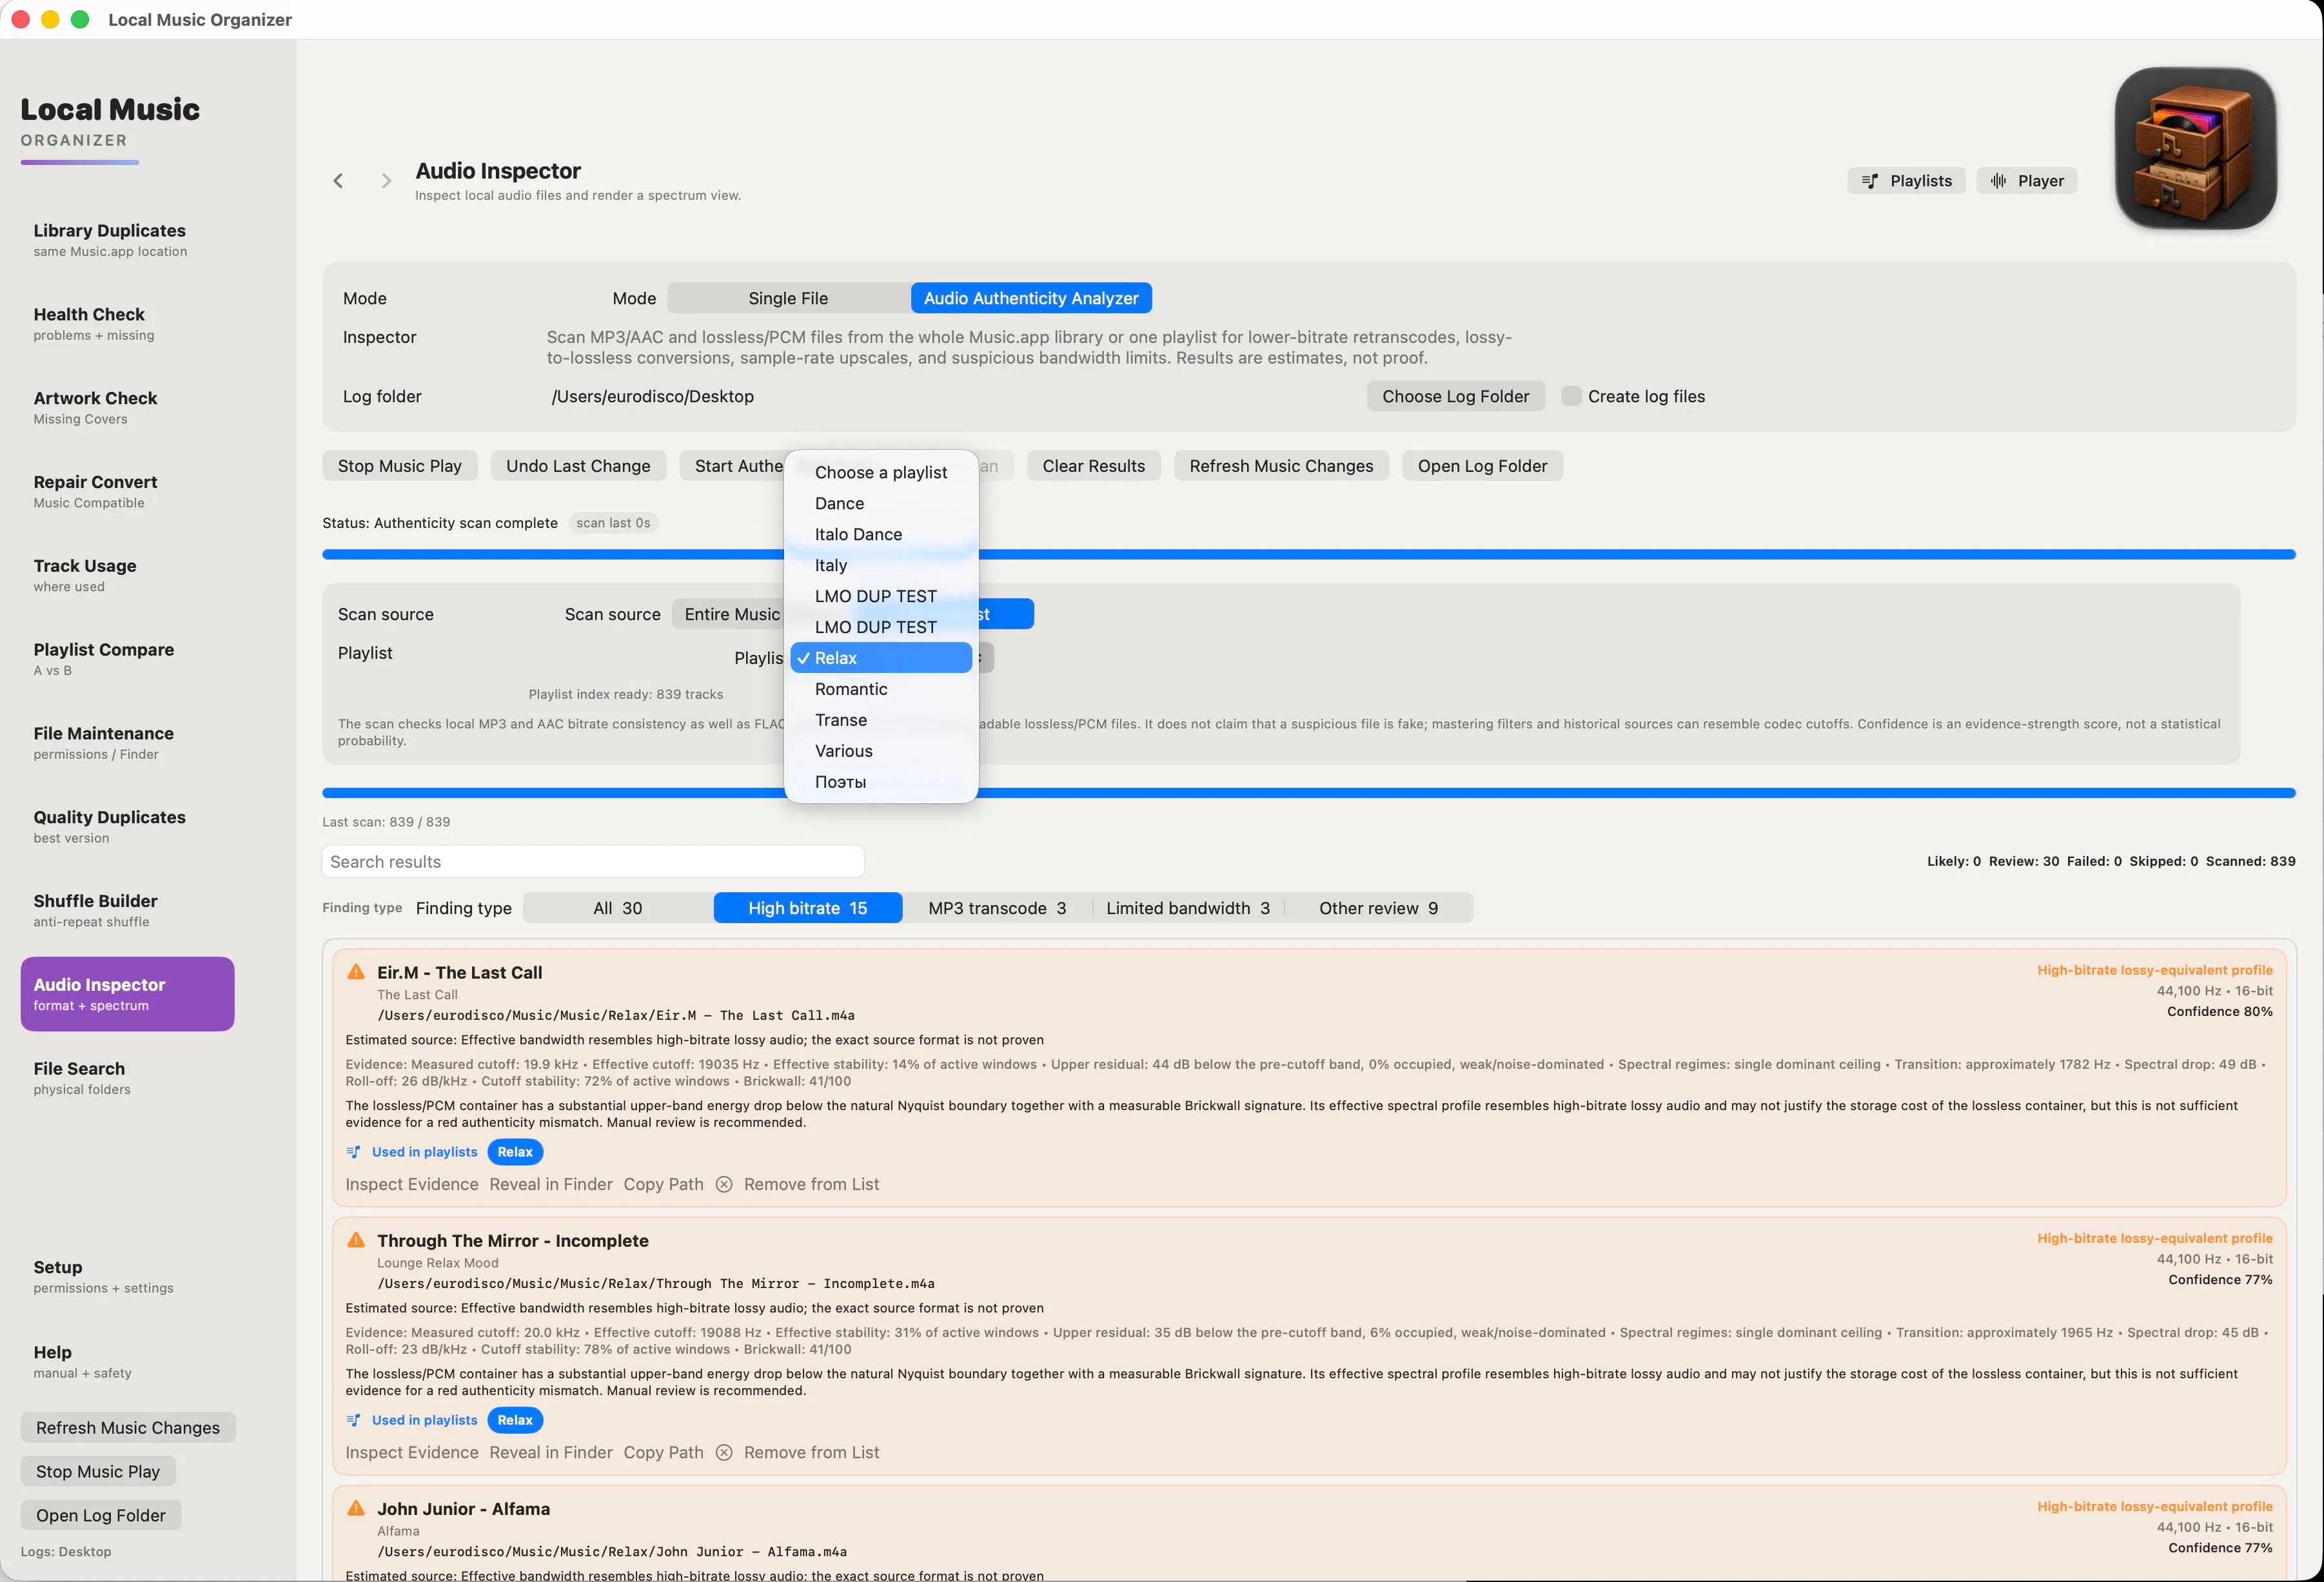The image size is (2324, 1582).
Task: Click Stop Music Play in the sidebar
Action: point(98,1472)
